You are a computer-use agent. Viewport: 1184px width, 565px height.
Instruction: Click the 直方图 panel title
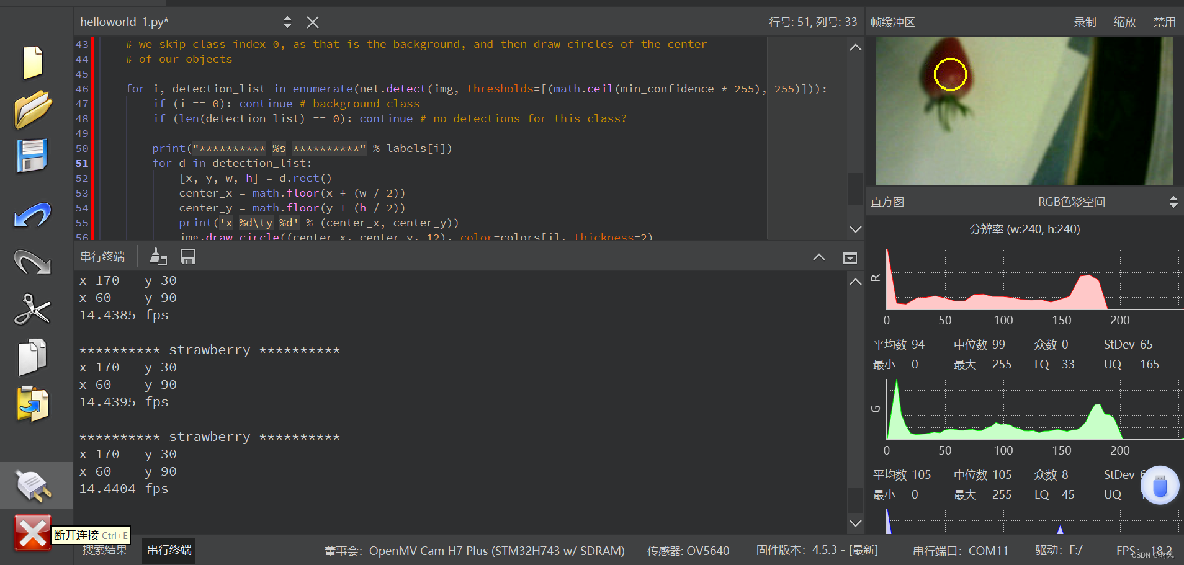pyautogui.click(x=887, y=202)
